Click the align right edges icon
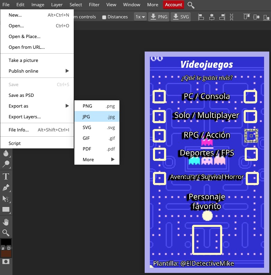Screen dimensions: 271x275 point(222,17)
